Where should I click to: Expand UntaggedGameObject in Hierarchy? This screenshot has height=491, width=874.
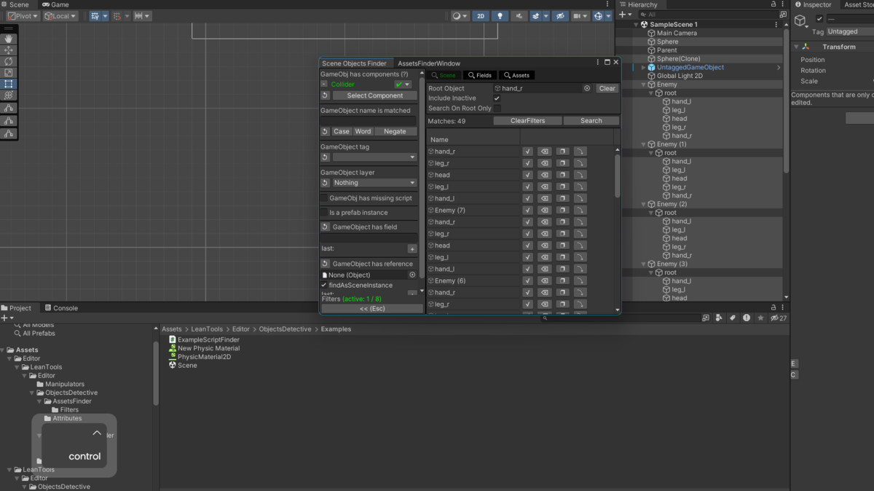tap(642, 68)
